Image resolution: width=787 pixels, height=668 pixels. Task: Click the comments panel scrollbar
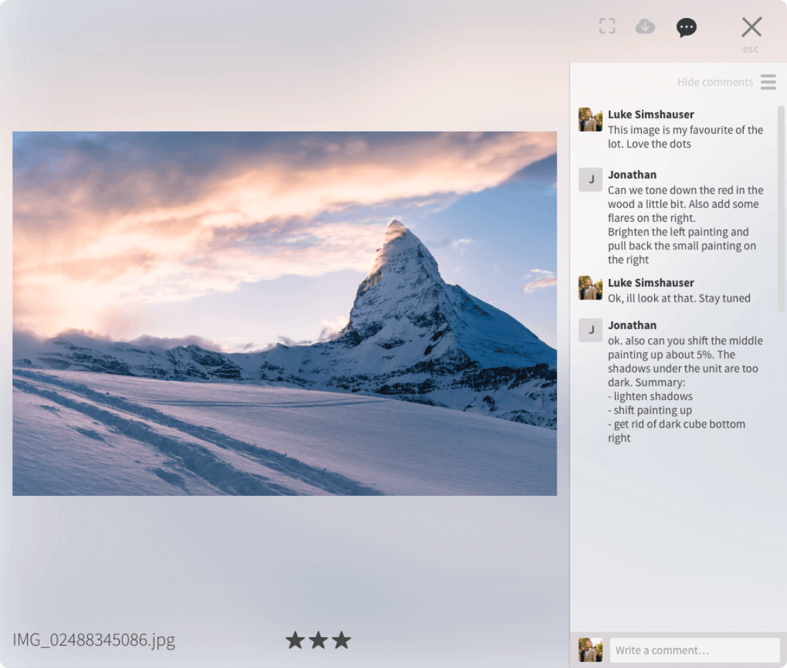click(x=780, y=207)
